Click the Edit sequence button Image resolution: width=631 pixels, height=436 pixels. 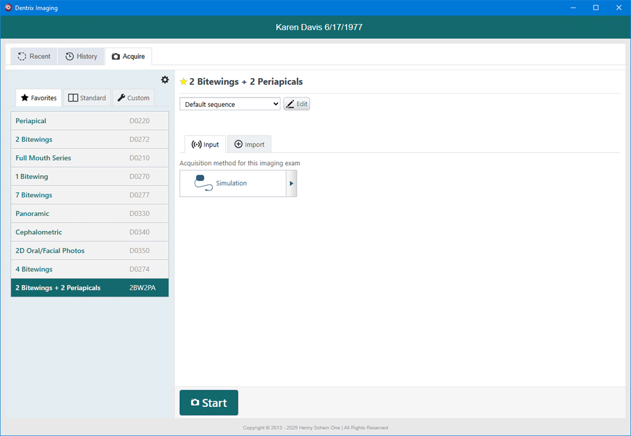pos(296,104)
